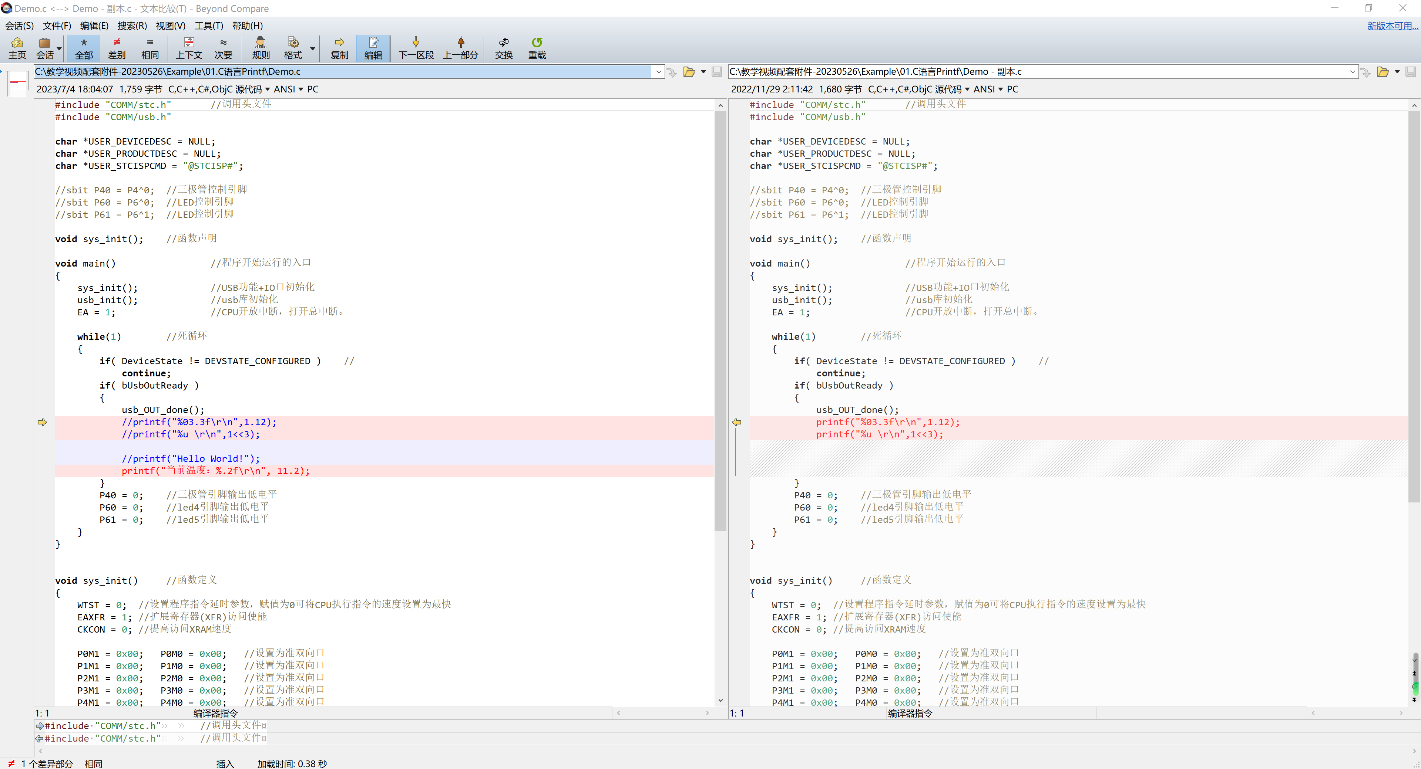Click the left 编译器指令 status label
Image resolution: width=1421 pixels, height=769 pixels.
(x=215, y=713)
